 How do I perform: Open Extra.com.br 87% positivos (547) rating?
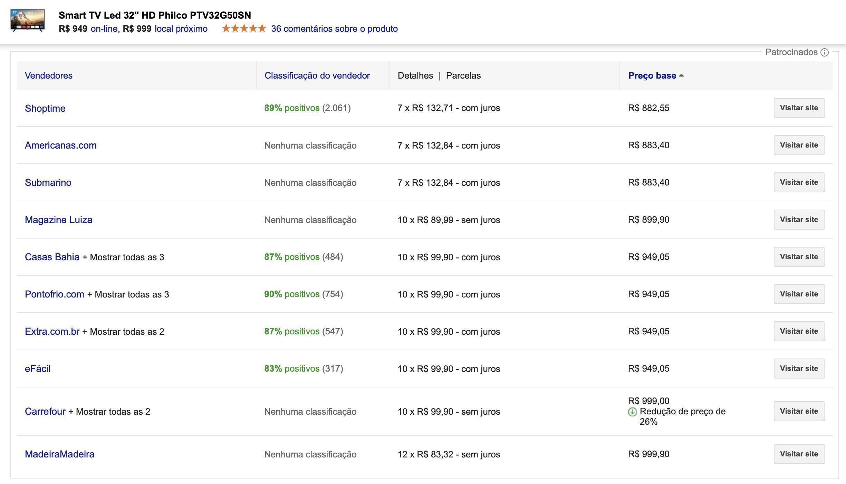tap(304, 331)
